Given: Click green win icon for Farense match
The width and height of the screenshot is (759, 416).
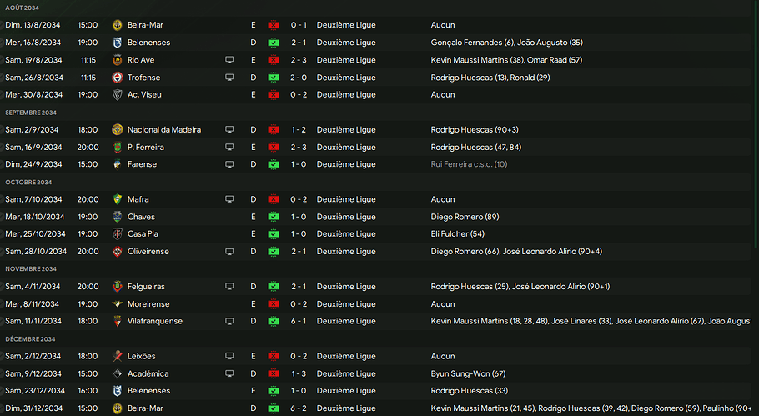Looking at the screenshot, I should (272, 164).
